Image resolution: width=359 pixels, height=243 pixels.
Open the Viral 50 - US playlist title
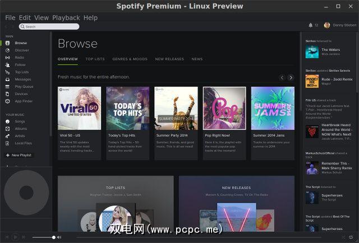coord(70,135)
